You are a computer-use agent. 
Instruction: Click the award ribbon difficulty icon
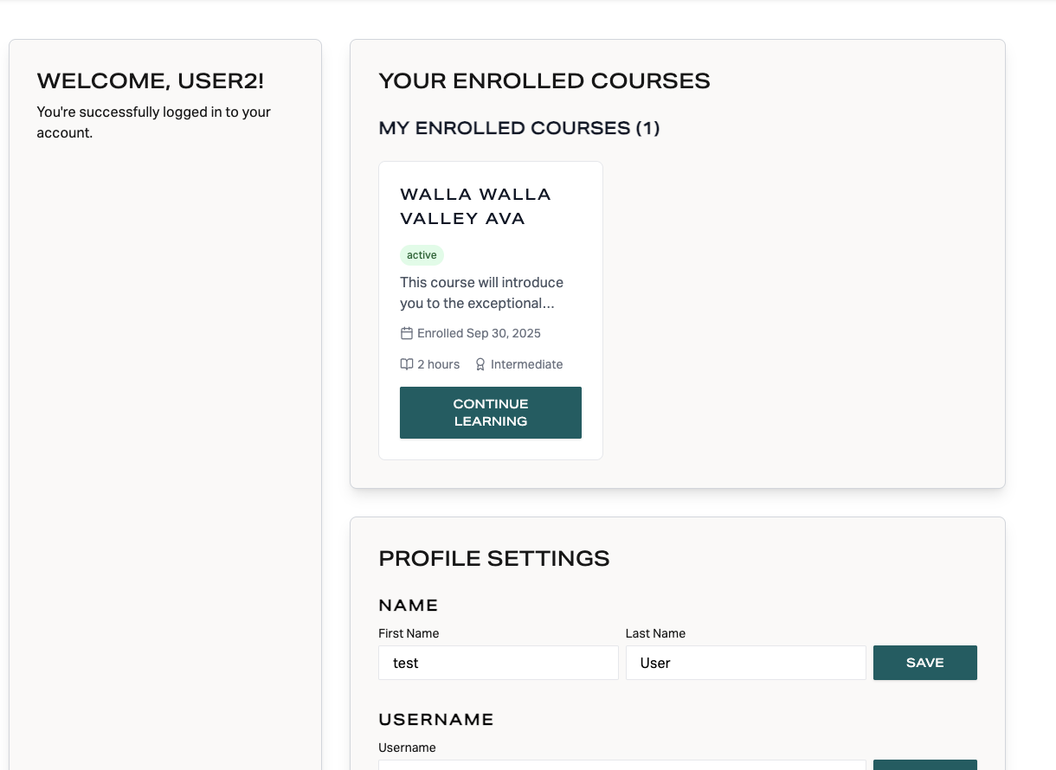pyautogui.click(x=480, y=364)
